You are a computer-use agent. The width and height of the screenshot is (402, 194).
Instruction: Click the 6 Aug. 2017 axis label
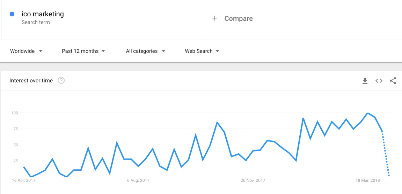tap(138, 180)
